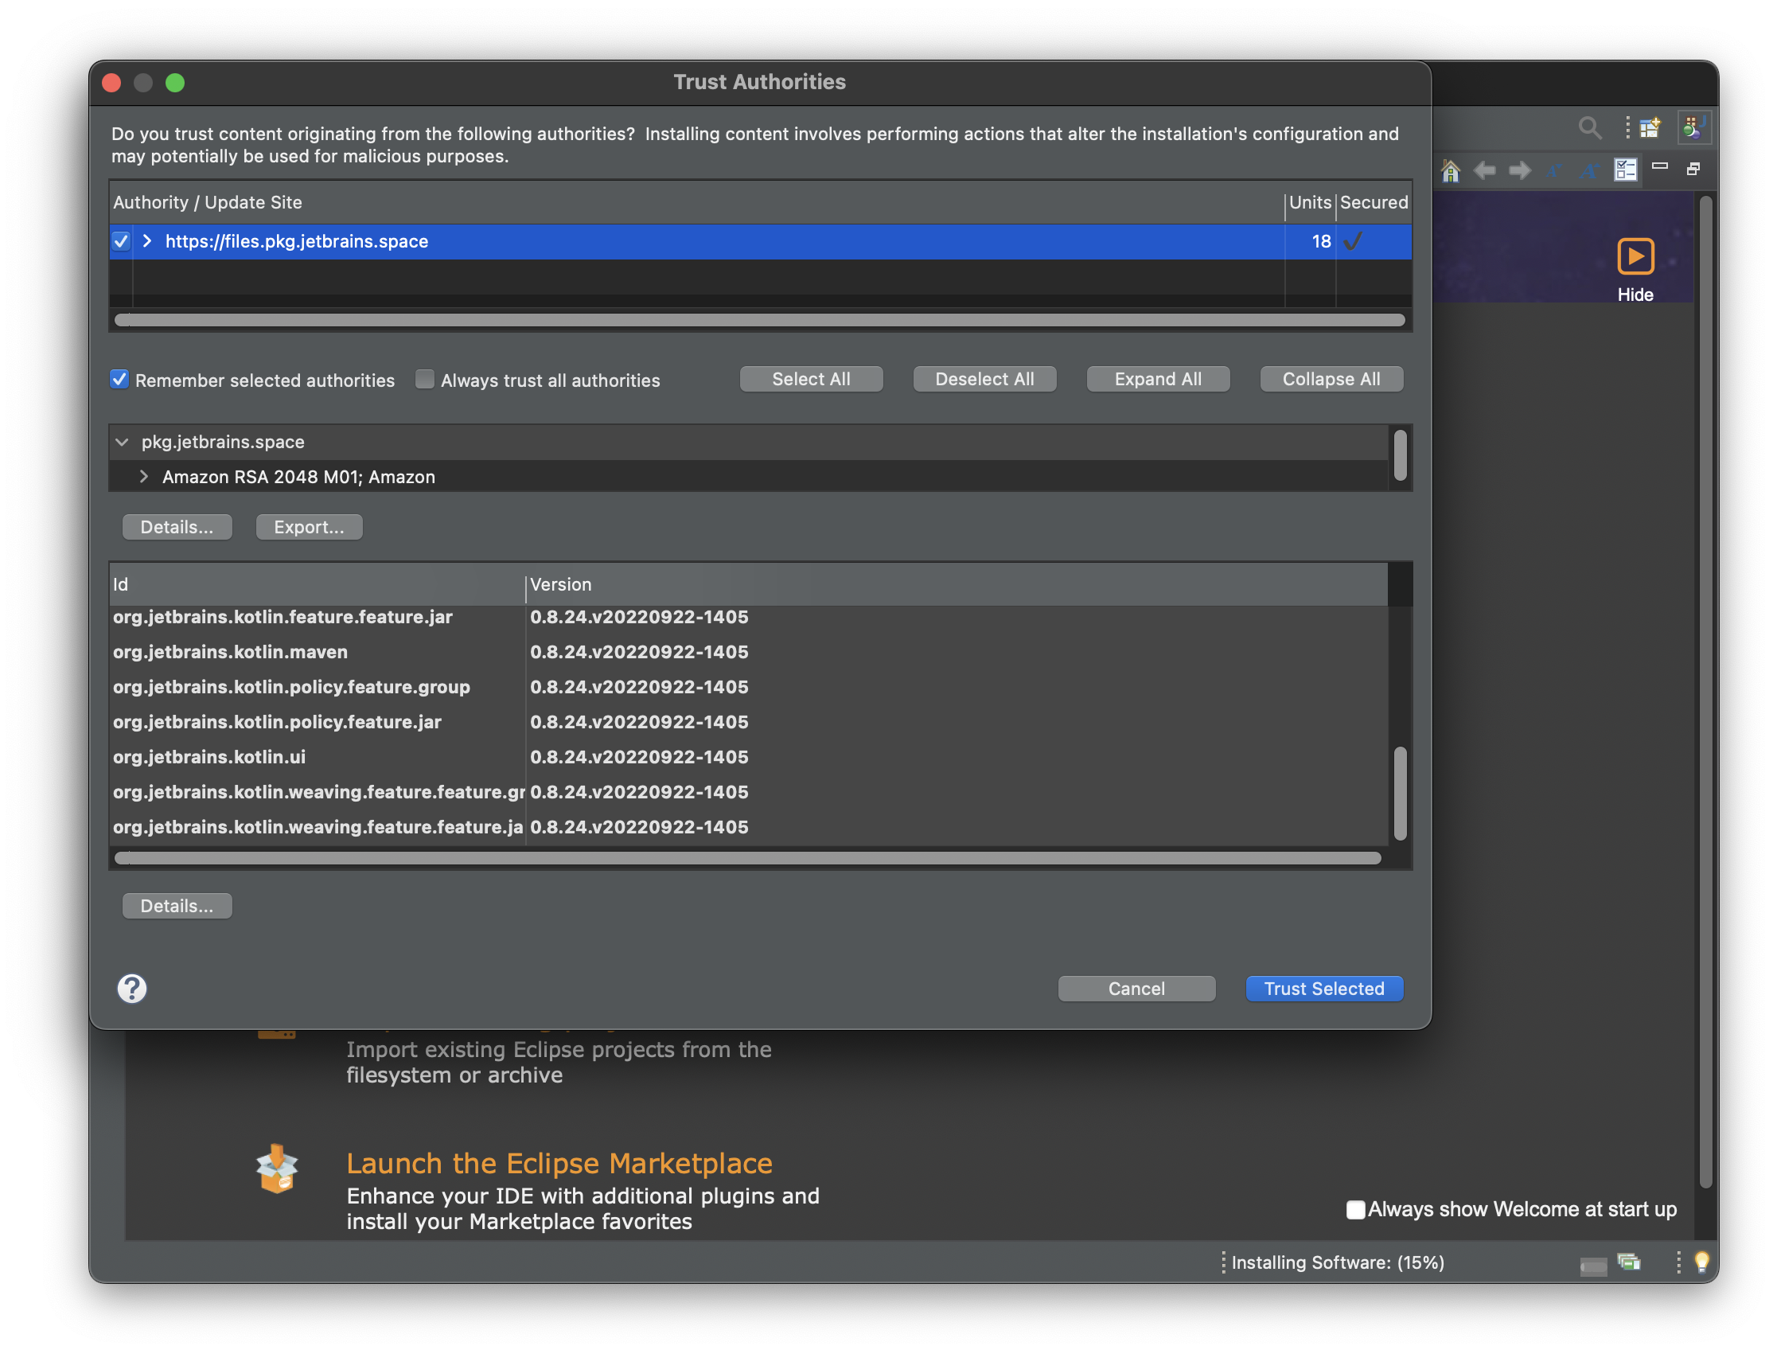Collapse the pkg.jetbrains.space certificate node
Screen dimensions: 1773x1350
click(122, 442)
